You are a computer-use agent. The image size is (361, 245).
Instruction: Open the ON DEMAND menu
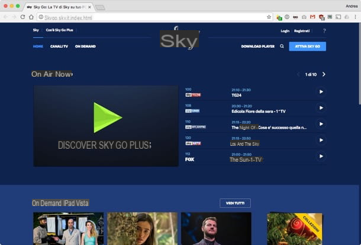pyautogui.click(x=85, y=47)
